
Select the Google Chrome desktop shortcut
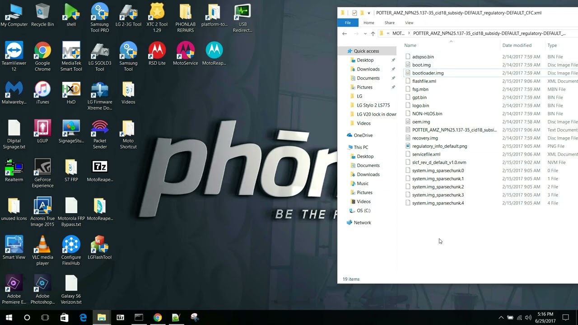[42, 57]
